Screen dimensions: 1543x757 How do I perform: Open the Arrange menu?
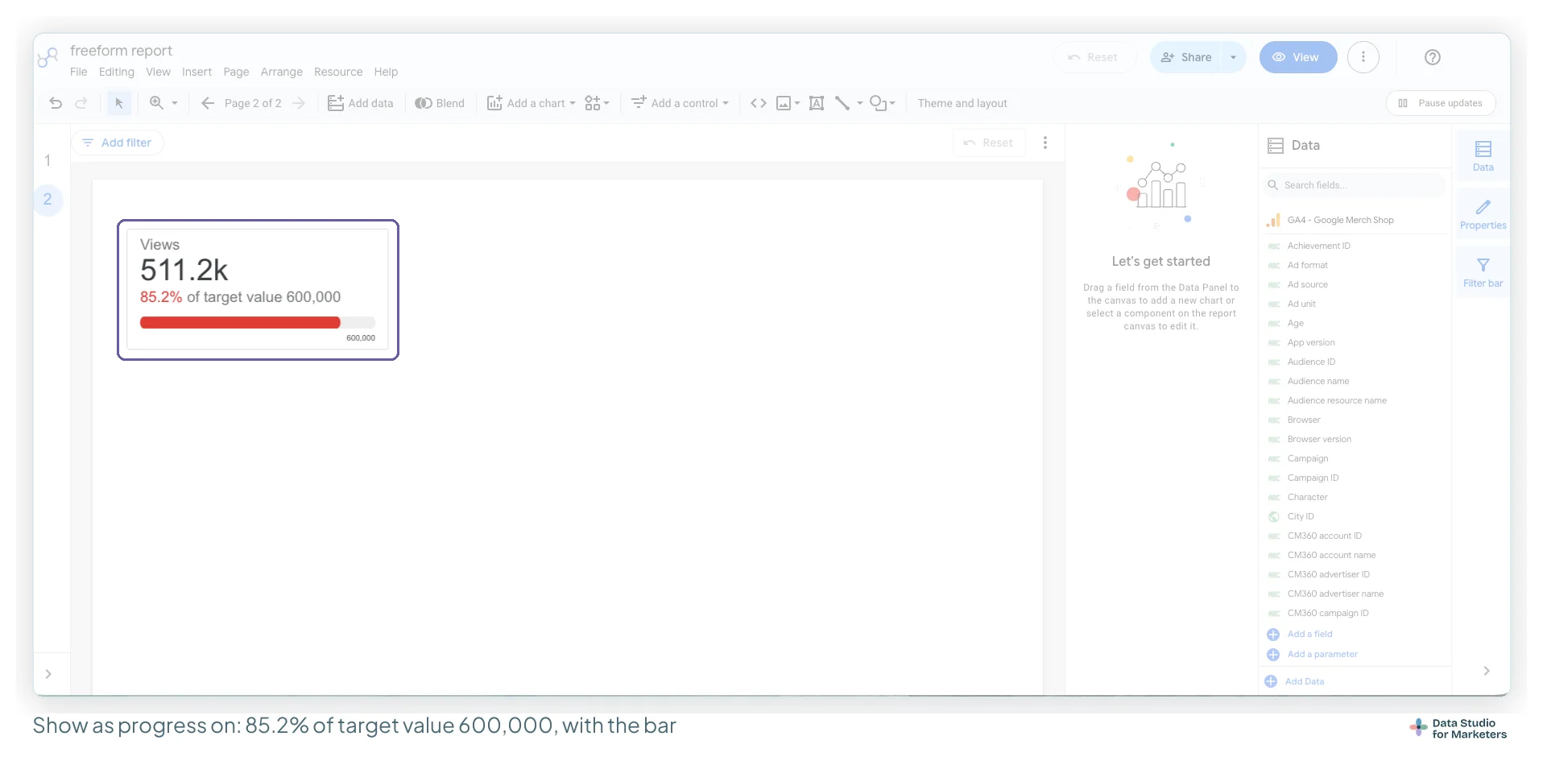coord(281,72)
